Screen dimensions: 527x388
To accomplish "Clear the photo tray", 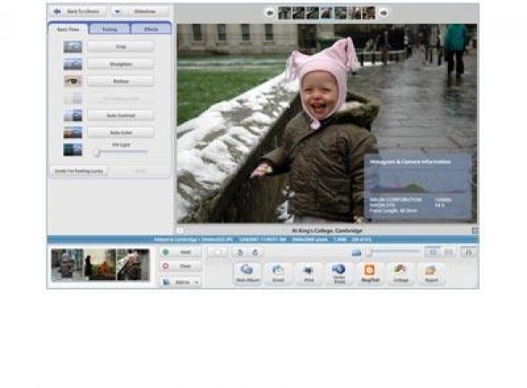I will click(180, 266).
